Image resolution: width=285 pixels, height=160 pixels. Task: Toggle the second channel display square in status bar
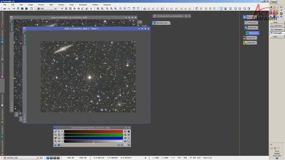point(51,158)
